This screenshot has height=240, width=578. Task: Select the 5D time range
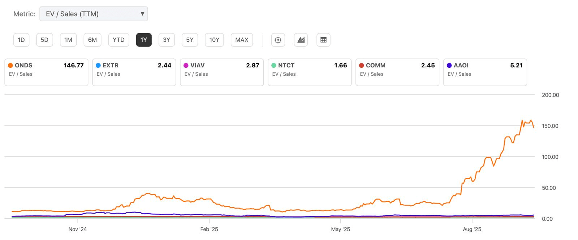(x=44, y=40)
